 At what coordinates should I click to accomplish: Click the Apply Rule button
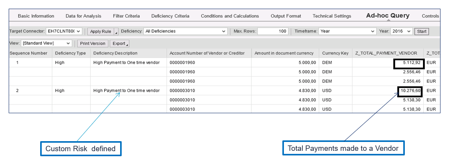pos(101,31)
